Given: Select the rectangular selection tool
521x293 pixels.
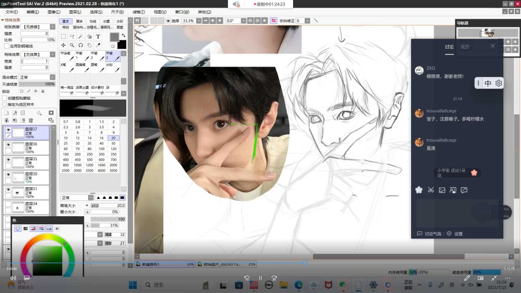Looking at the screenshot, I should tap(63, 37).
